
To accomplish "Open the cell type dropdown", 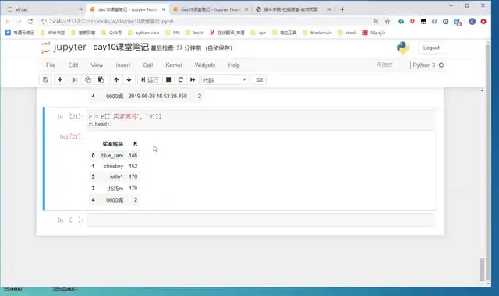I will pyautogui.click(x=225, y=79).
